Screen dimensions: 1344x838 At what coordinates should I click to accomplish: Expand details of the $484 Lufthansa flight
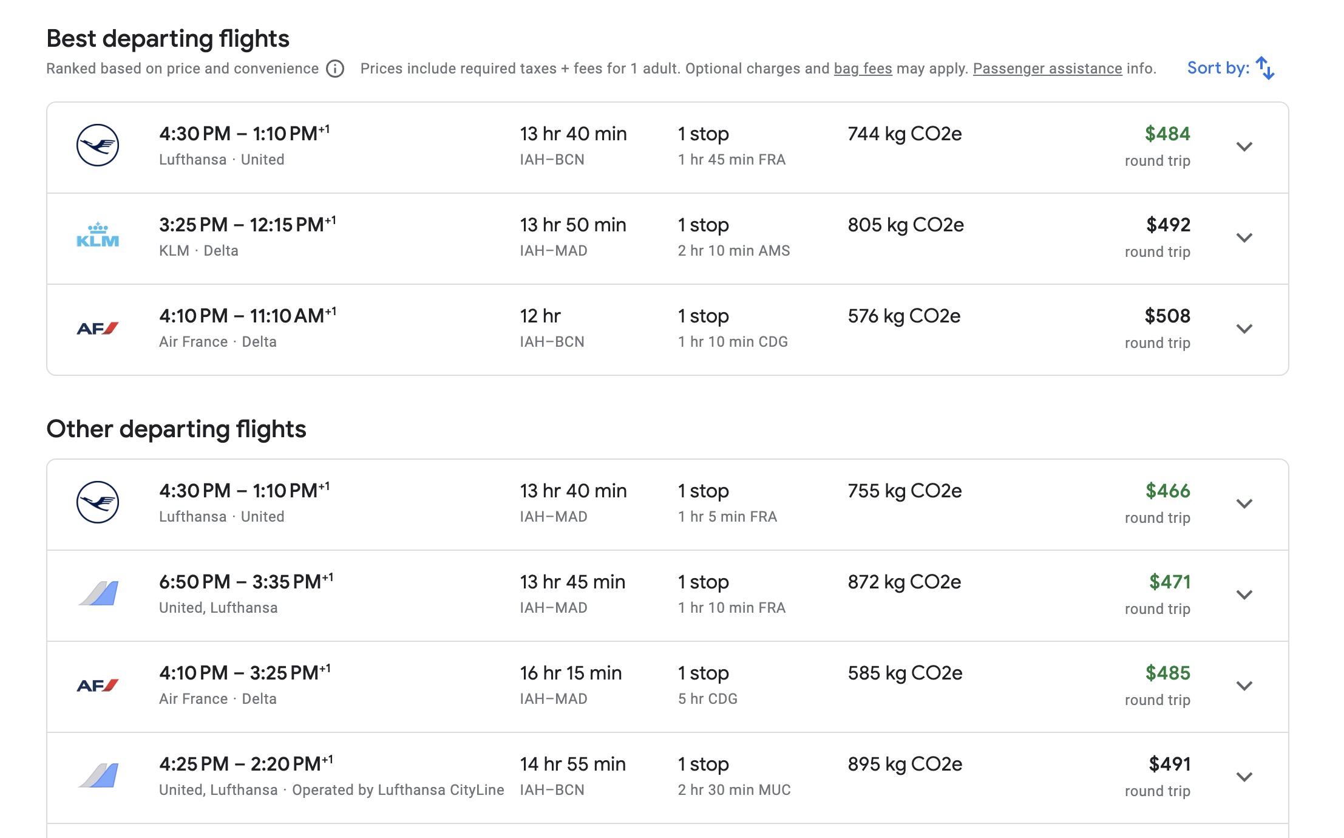[1244, 146]
